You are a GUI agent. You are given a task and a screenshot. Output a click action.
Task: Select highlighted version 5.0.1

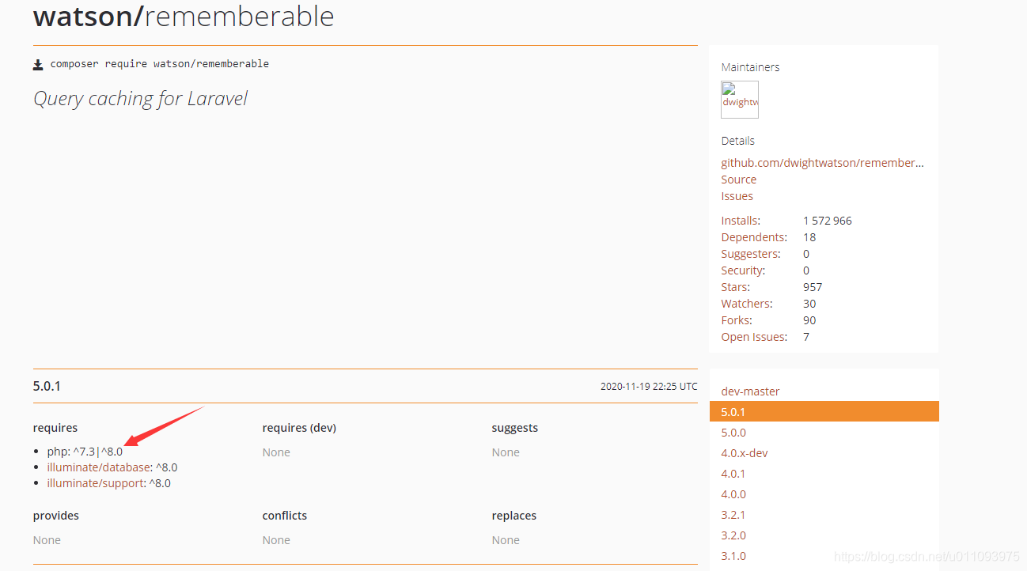coord(824,412)
